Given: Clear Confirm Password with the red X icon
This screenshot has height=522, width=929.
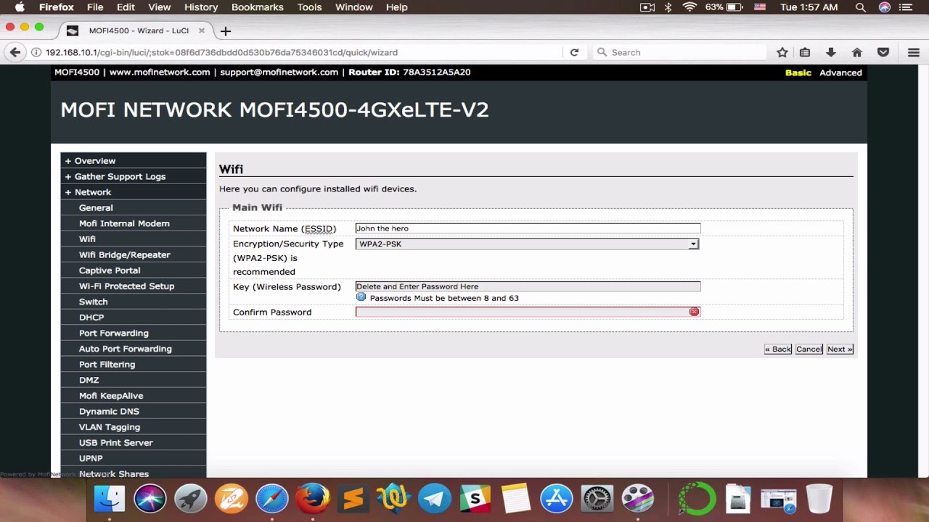Looking at the screenshot, I should pos(694,312).
